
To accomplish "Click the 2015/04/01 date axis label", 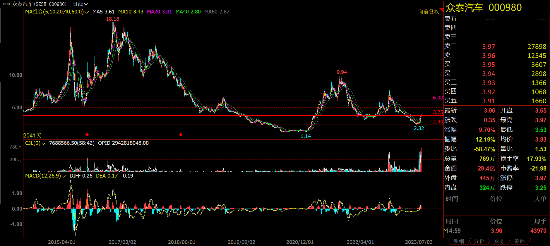I will click(x=62, y=242).
